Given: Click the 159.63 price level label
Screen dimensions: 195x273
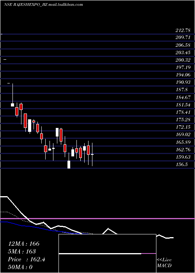Looking at the screenshot, I should [x=183, y=157].
